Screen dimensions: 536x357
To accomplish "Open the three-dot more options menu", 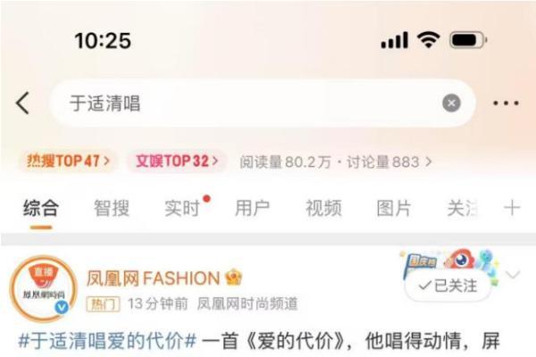I will point(506,103).
